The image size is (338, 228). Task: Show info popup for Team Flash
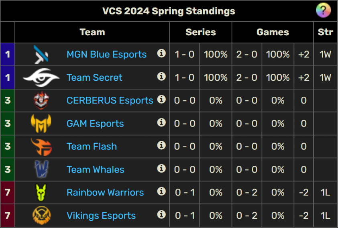pos(161,145)
